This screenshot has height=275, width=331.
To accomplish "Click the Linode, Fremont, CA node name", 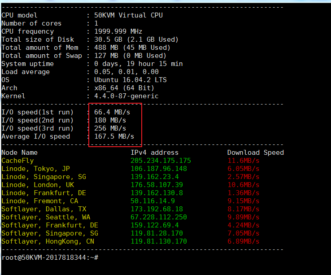I will tap(39, 201).
